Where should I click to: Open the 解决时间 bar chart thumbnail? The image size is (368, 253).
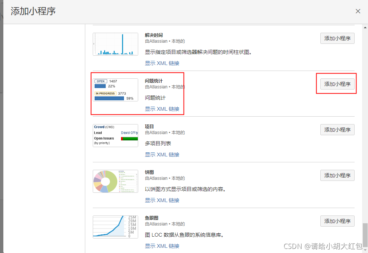tap(115, 44)
